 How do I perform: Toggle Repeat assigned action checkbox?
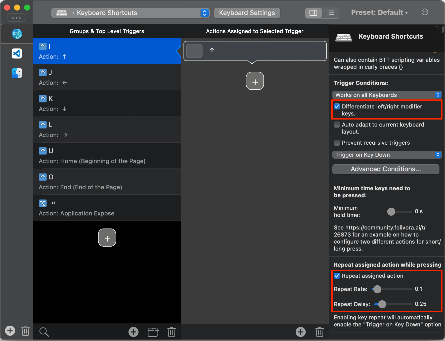tap(337, 276)
